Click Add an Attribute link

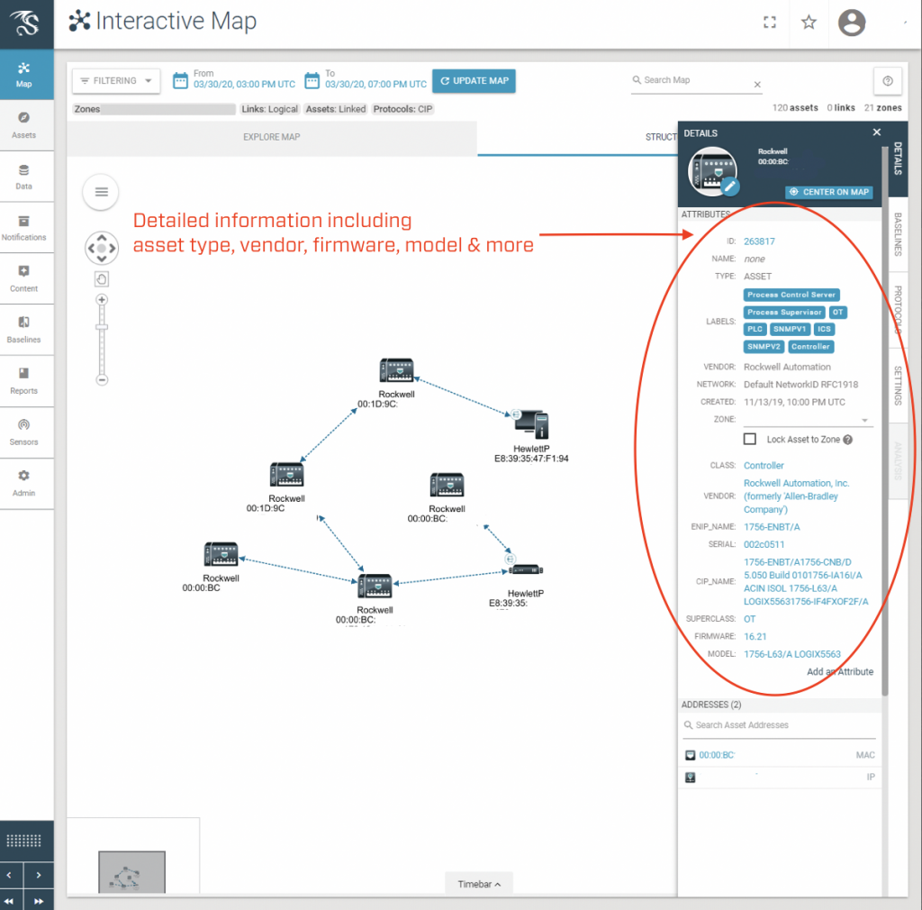[x=840, y=672]
